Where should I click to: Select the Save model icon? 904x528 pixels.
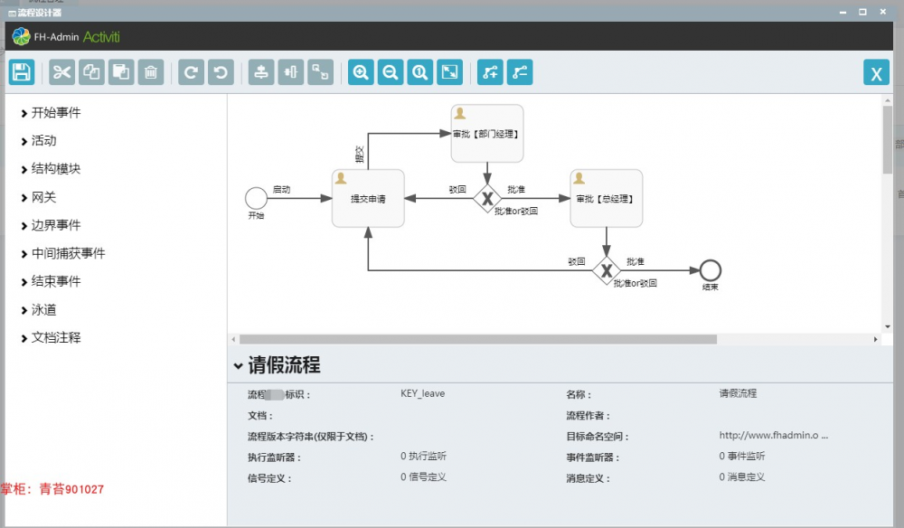[22, 72]
